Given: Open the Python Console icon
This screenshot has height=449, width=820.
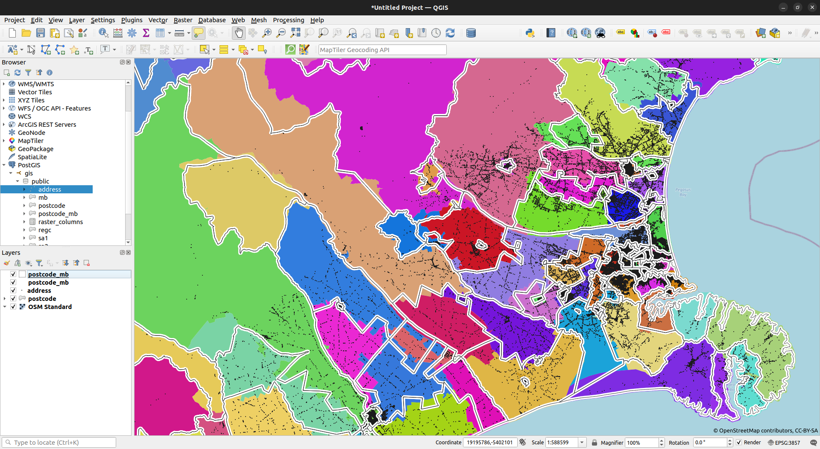Looking at the screenshot, I should click(x=530, y=33).
